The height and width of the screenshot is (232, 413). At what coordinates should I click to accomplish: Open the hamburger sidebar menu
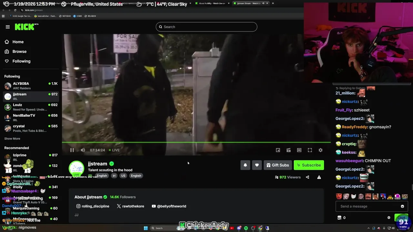pyautogui.click(x=8, y=27)
